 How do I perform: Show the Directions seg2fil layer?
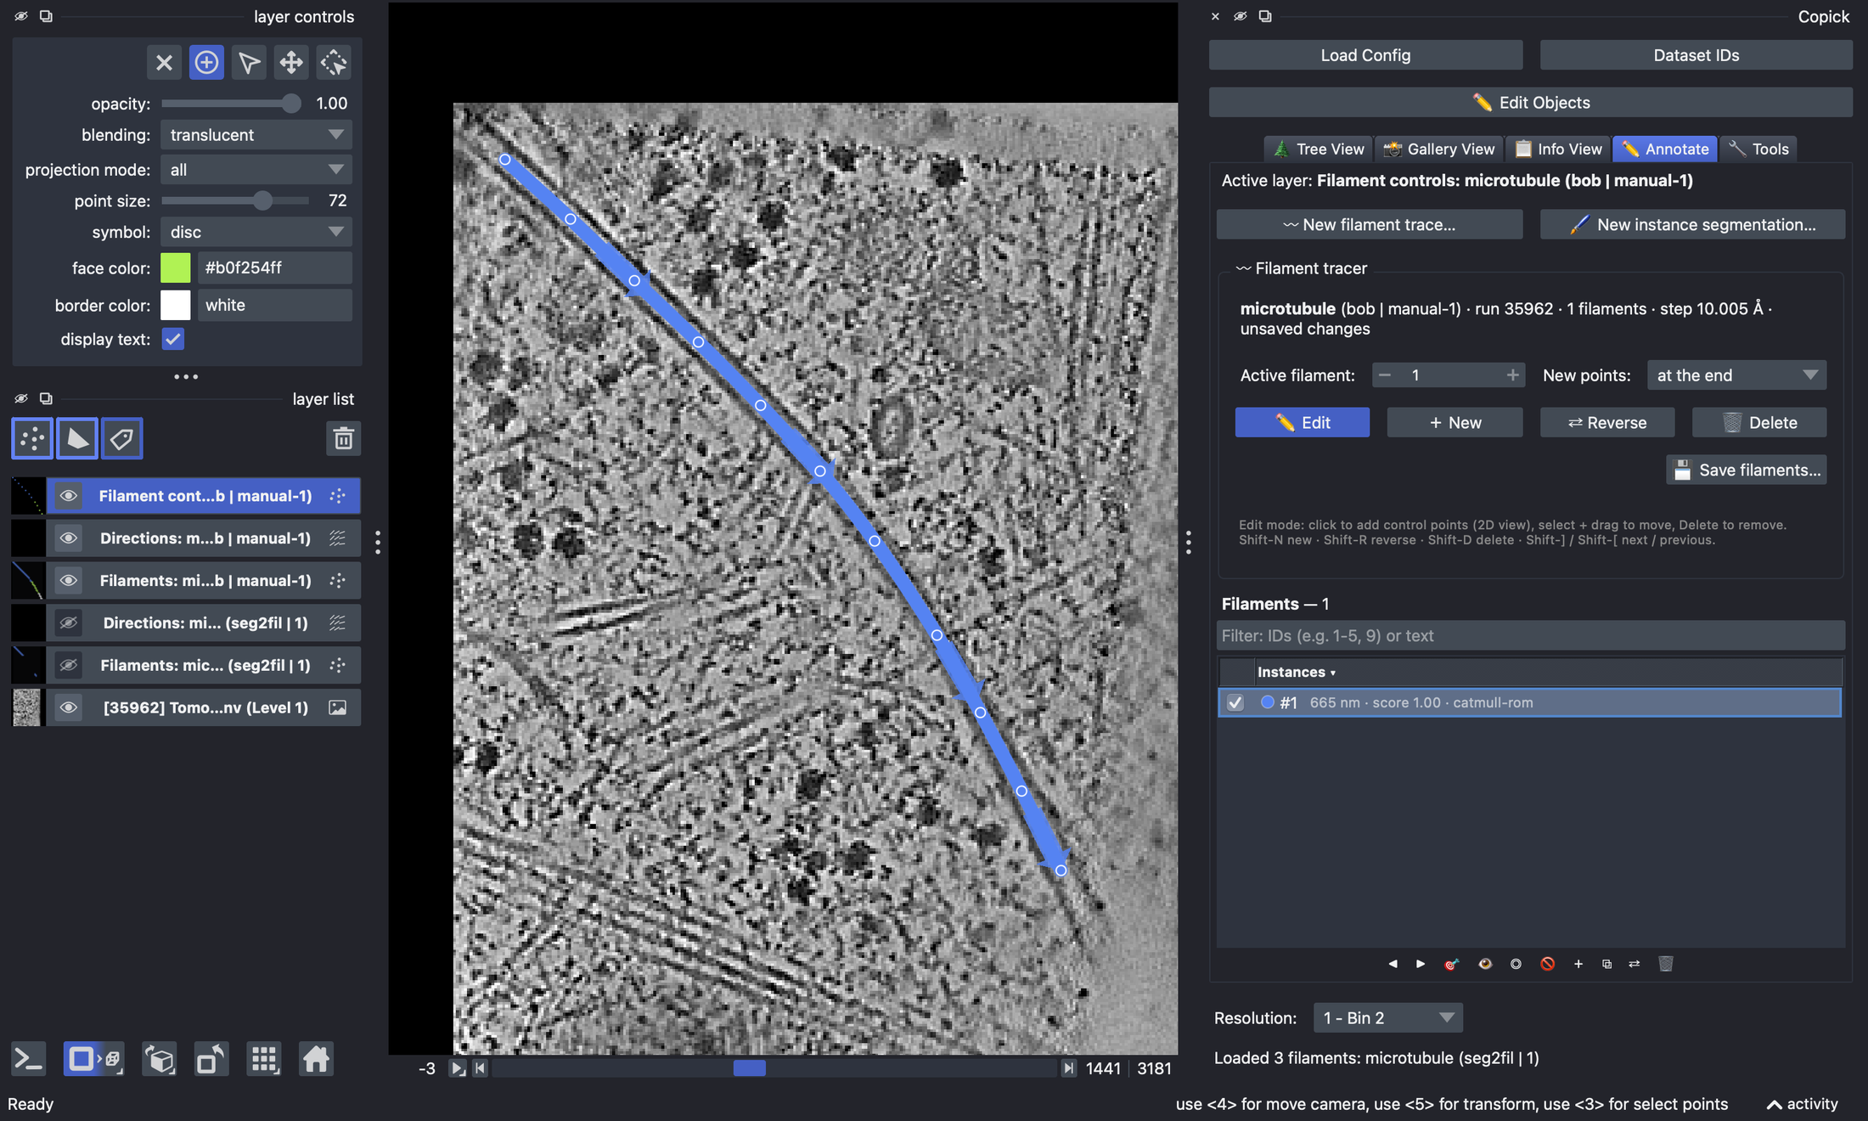tap(69, 623)
